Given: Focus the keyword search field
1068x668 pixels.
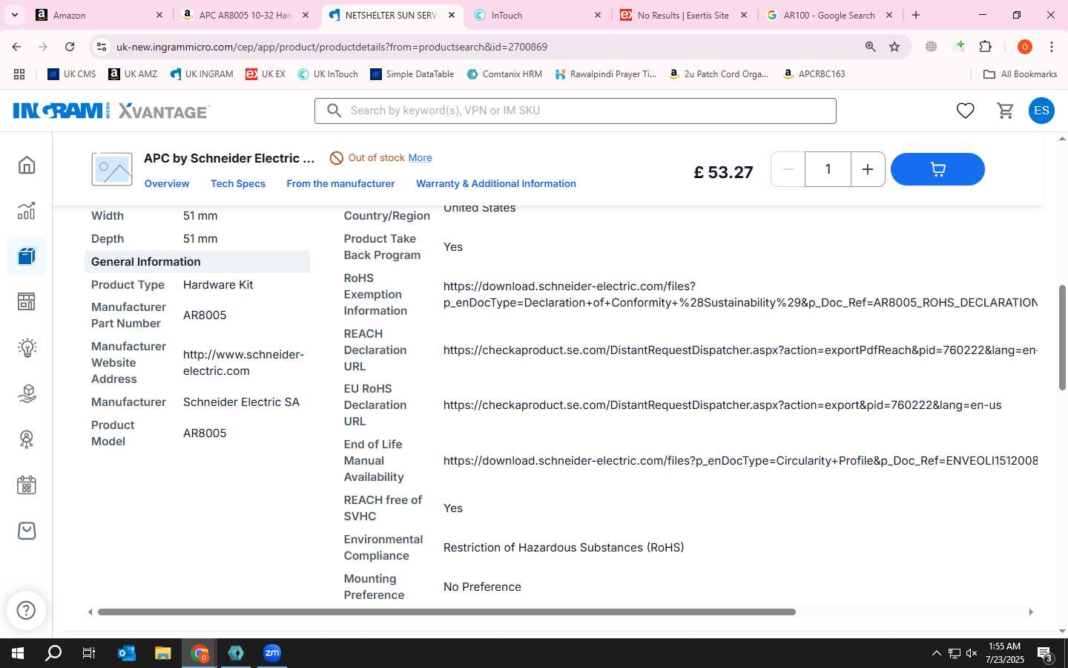Looking at the screenshot, I should [576, 111].
